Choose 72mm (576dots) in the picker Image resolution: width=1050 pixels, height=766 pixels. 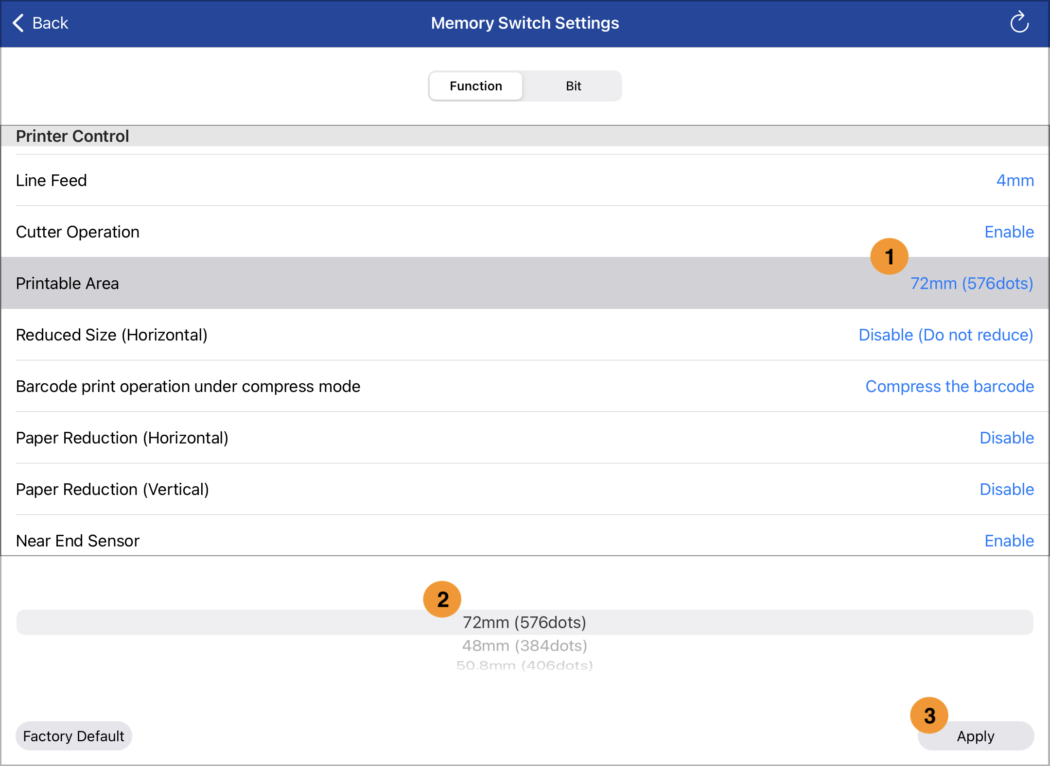[x=525, y=622]
